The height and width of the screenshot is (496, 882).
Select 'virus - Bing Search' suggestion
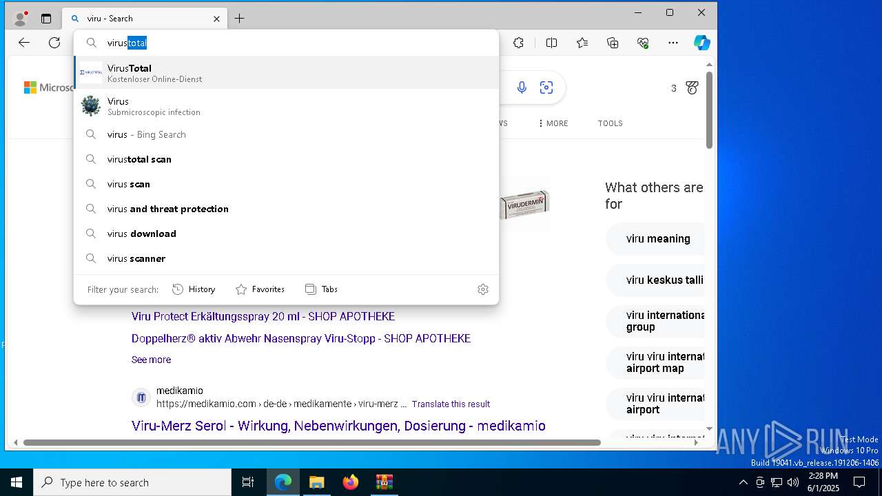(286, 134)
